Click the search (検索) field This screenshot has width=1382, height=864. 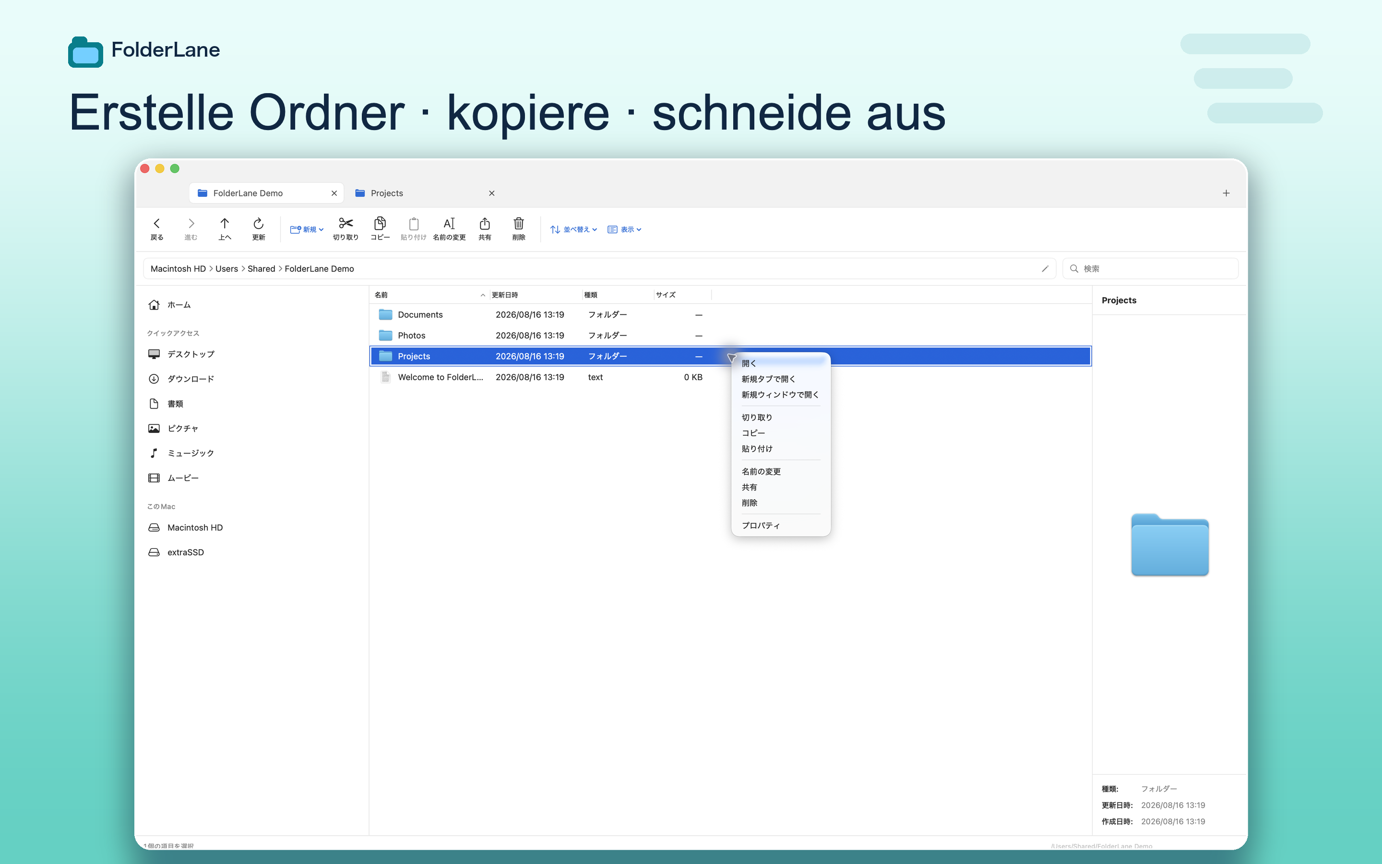1150,269
